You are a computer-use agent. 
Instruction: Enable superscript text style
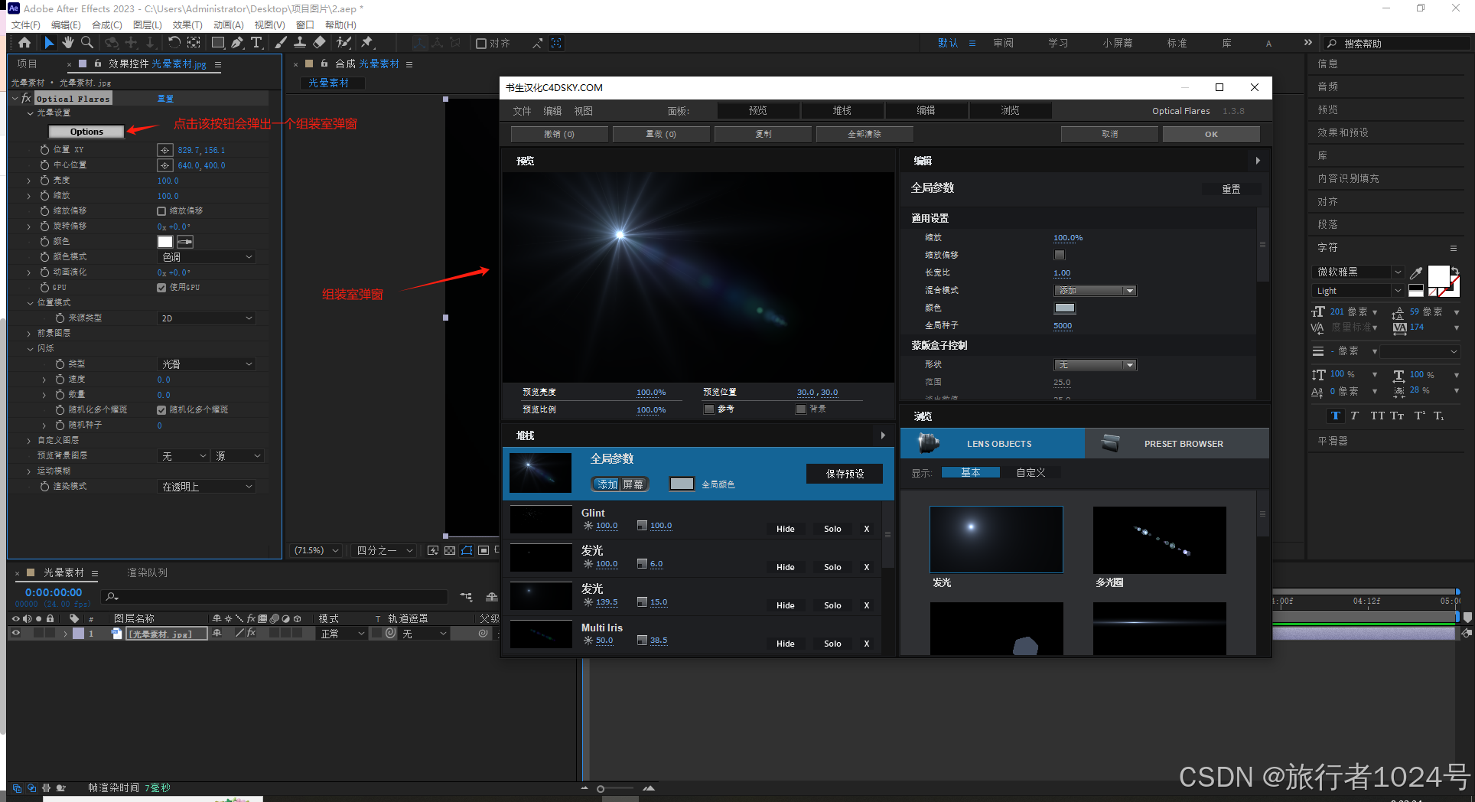pos(1419,416)
